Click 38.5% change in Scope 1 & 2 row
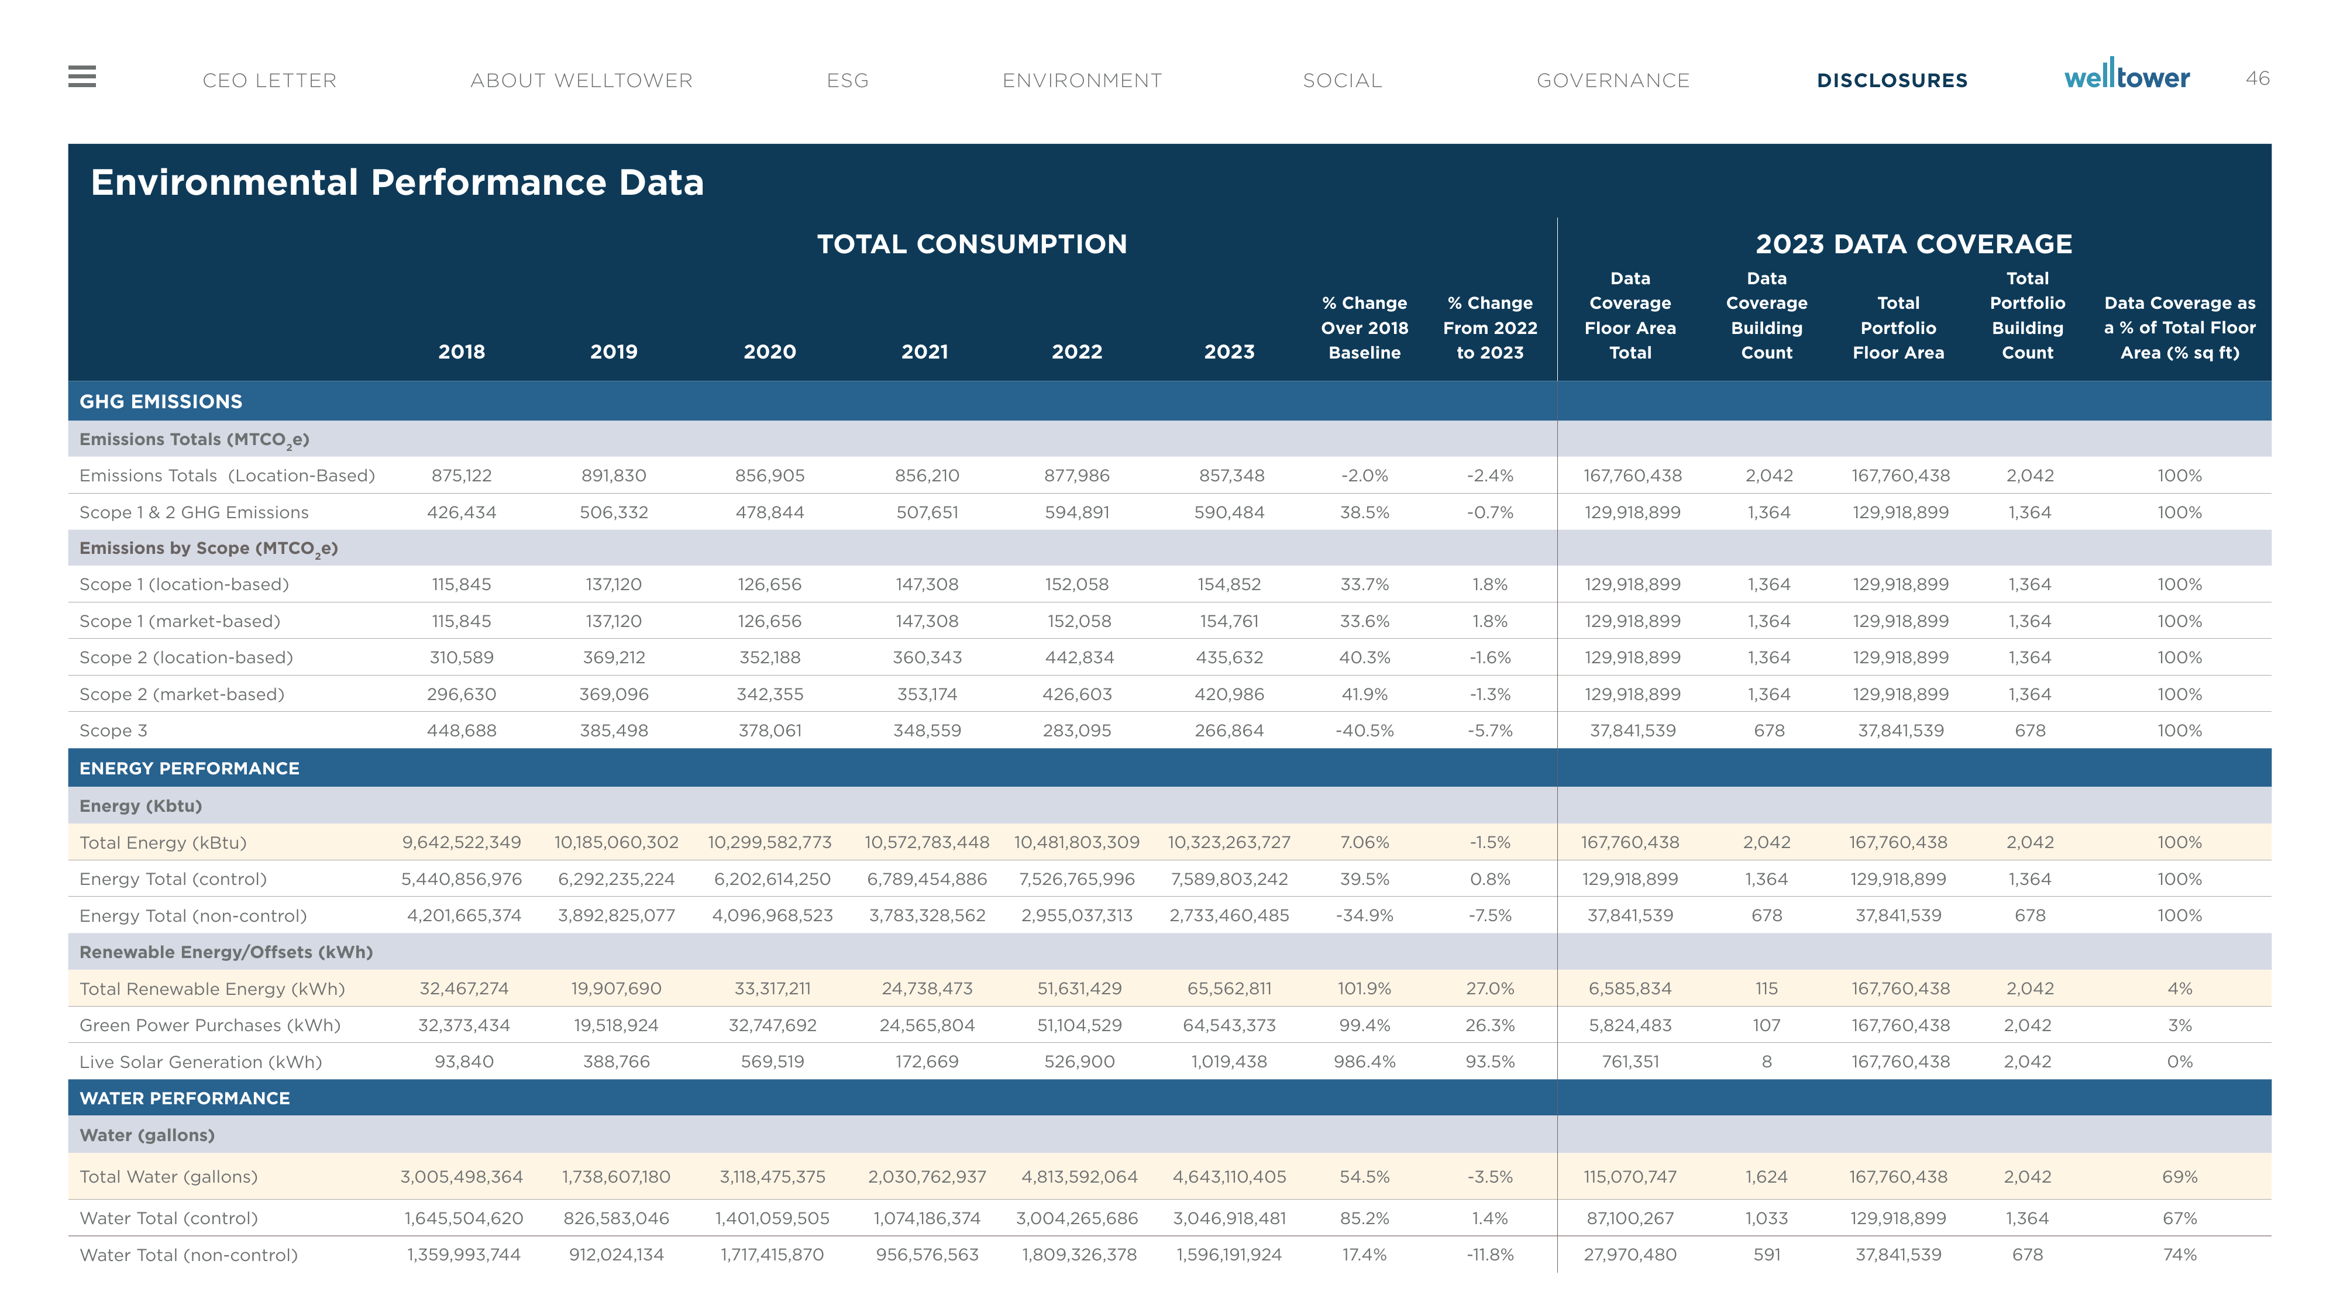Screen dimensions: 2340x1316 click(1364, 512)
